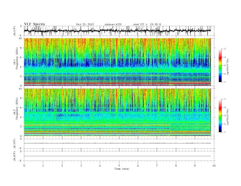
Task: Click the 10 tick on the time axis
Action: click(214, 166)
